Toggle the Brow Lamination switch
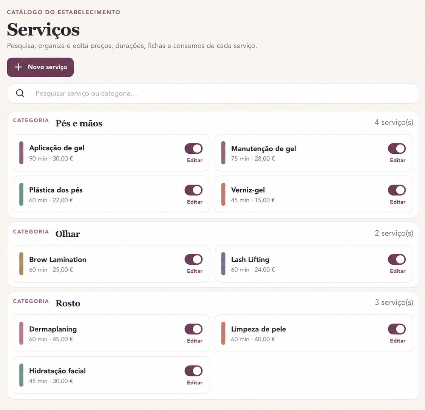Image resolution: width=425 pixels, height=410 pixels. coord(193,259)
